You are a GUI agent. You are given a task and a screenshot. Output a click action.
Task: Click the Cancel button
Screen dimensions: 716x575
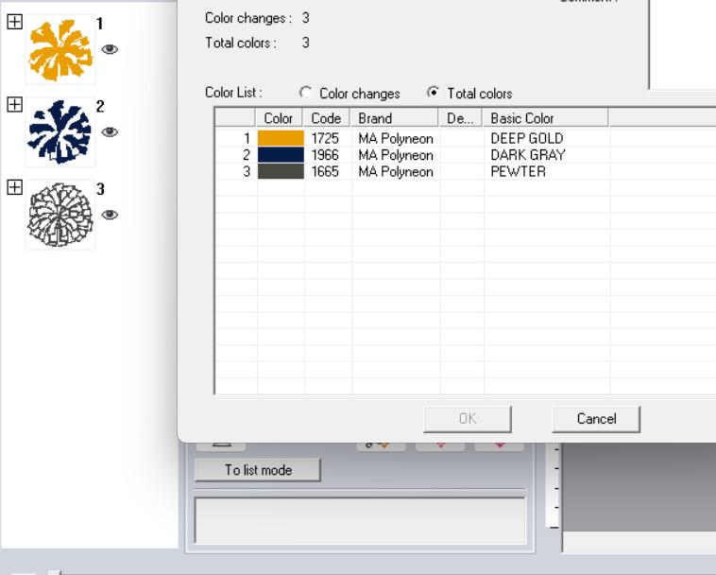point(596,419)
